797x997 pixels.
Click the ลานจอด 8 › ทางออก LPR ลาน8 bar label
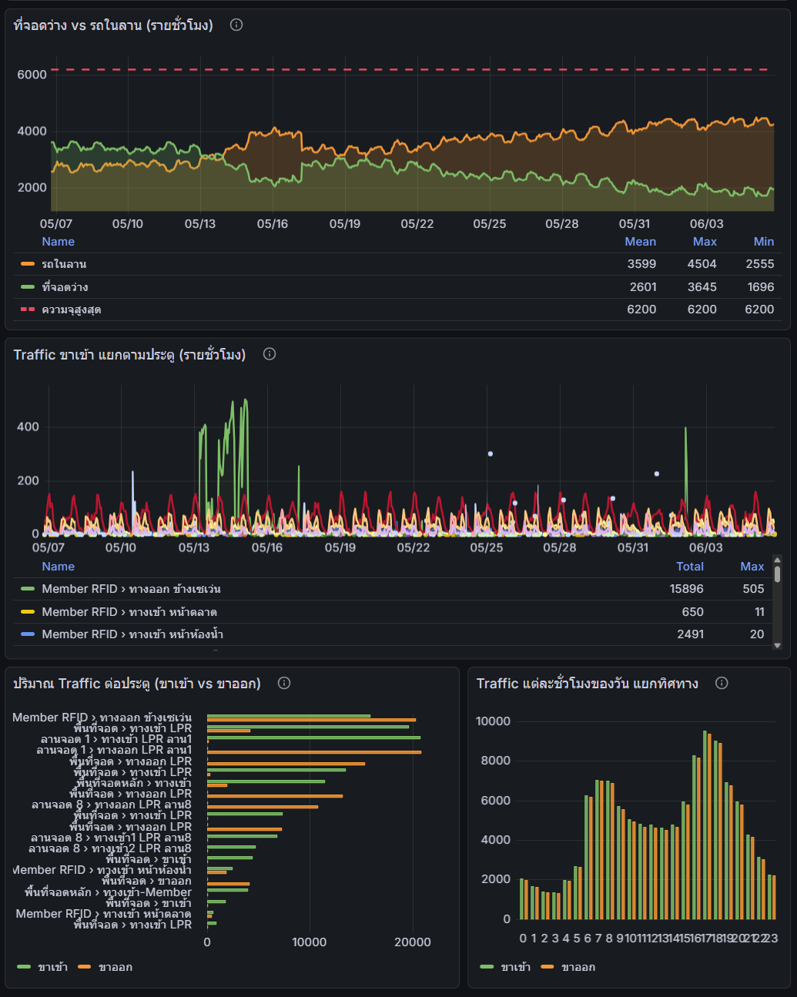pos(112,805)
